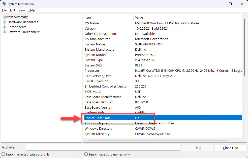The height and width of the screenshot is (158, 248).
Task: Select the System SKU row
Action: tap(163, 65)
